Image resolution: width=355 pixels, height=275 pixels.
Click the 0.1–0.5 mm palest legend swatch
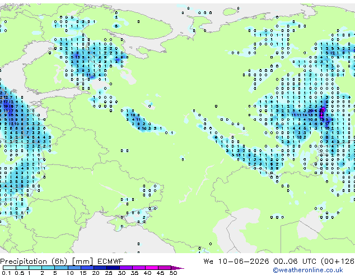(10, 268)
